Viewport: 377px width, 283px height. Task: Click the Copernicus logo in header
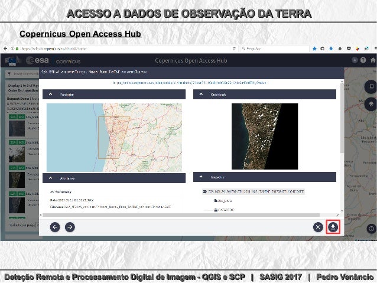click(x=68, y=61)
